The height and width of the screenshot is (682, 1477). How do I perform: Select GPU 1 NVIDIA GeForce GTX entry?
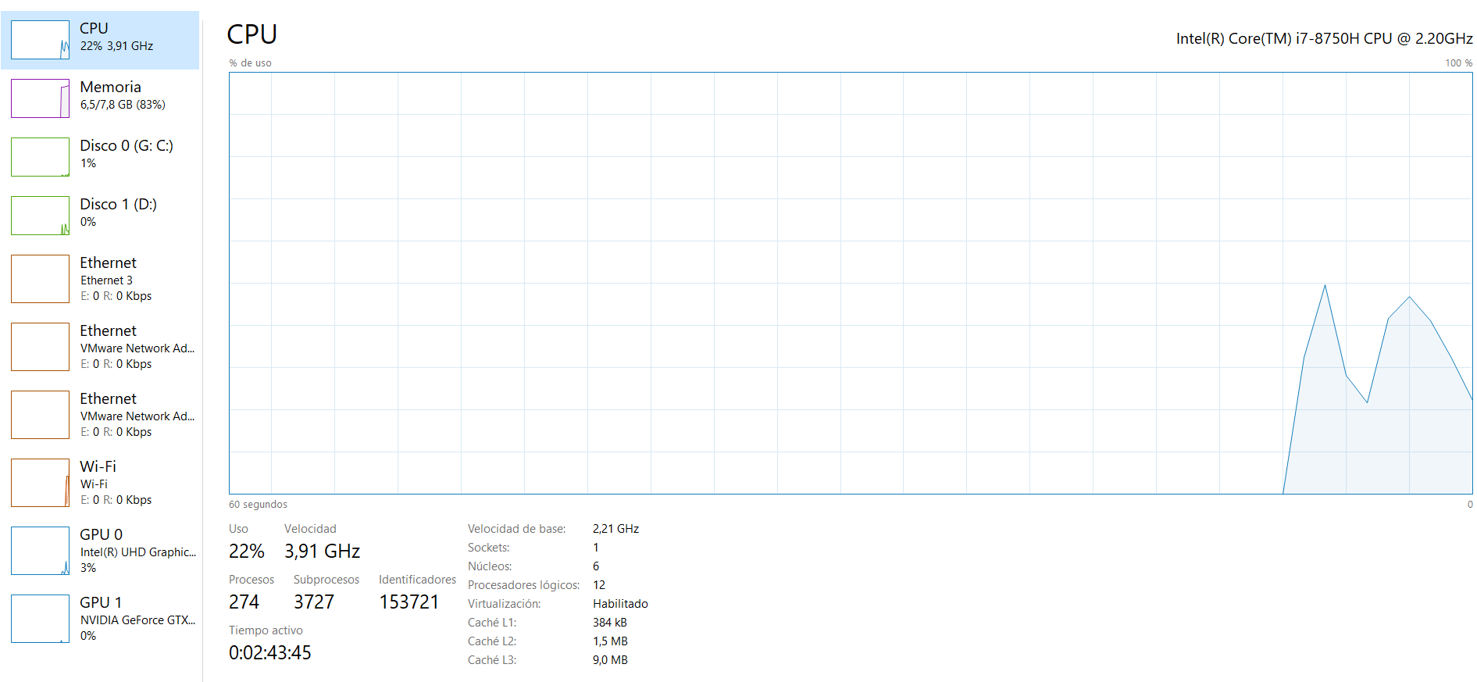pyautogui.click(x=137, y=620)
